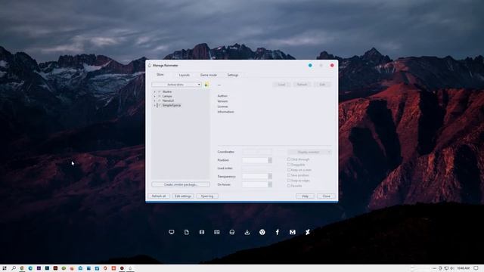Image resolution: width=484 pixels, height=272 pixels.
Task: Toggle the Draggable checkbox
Action: pyautogui.click(x=289, y=165)
